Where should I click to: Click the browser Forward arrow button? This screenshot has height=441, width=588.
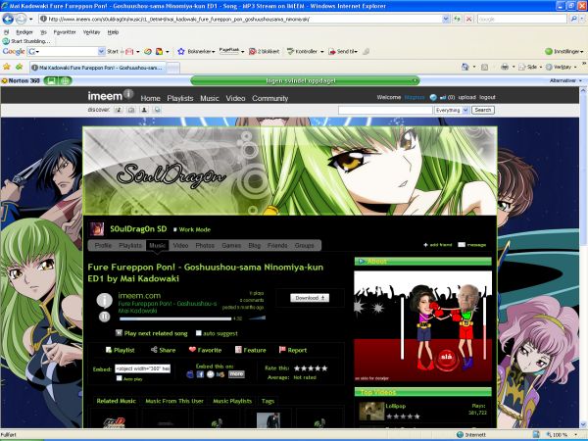[21, 19]
